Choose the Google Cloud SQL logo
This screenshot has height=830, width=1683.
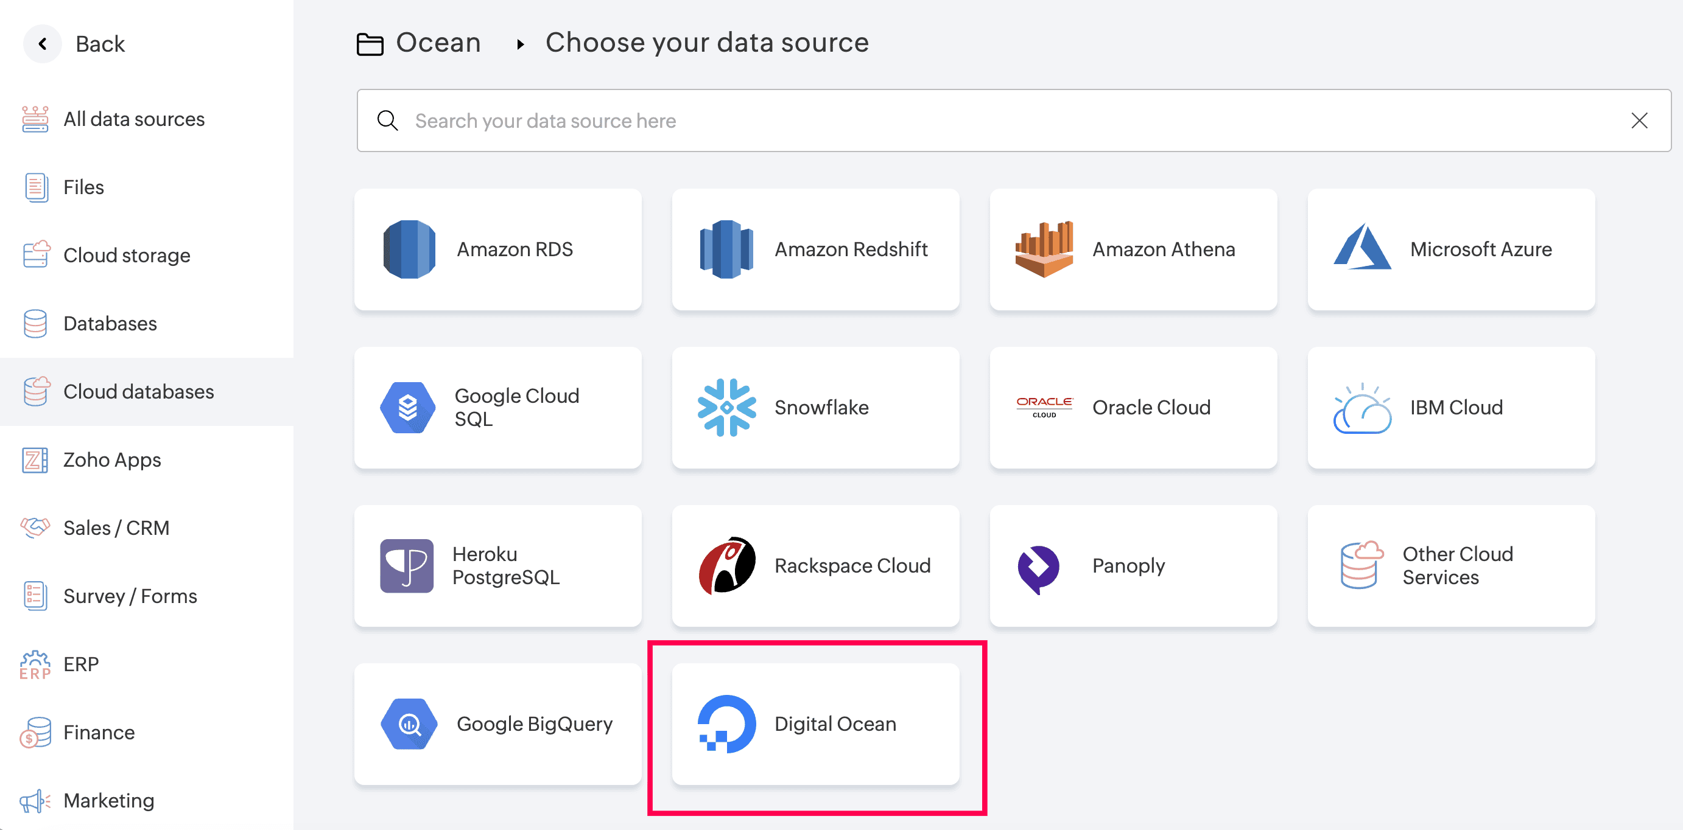point(408,408)
